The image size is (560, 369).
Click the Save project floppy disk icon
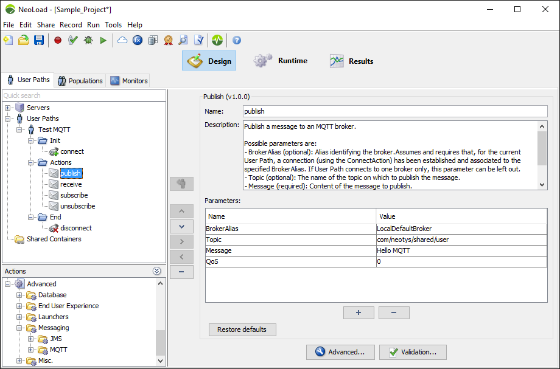[39, 41]
